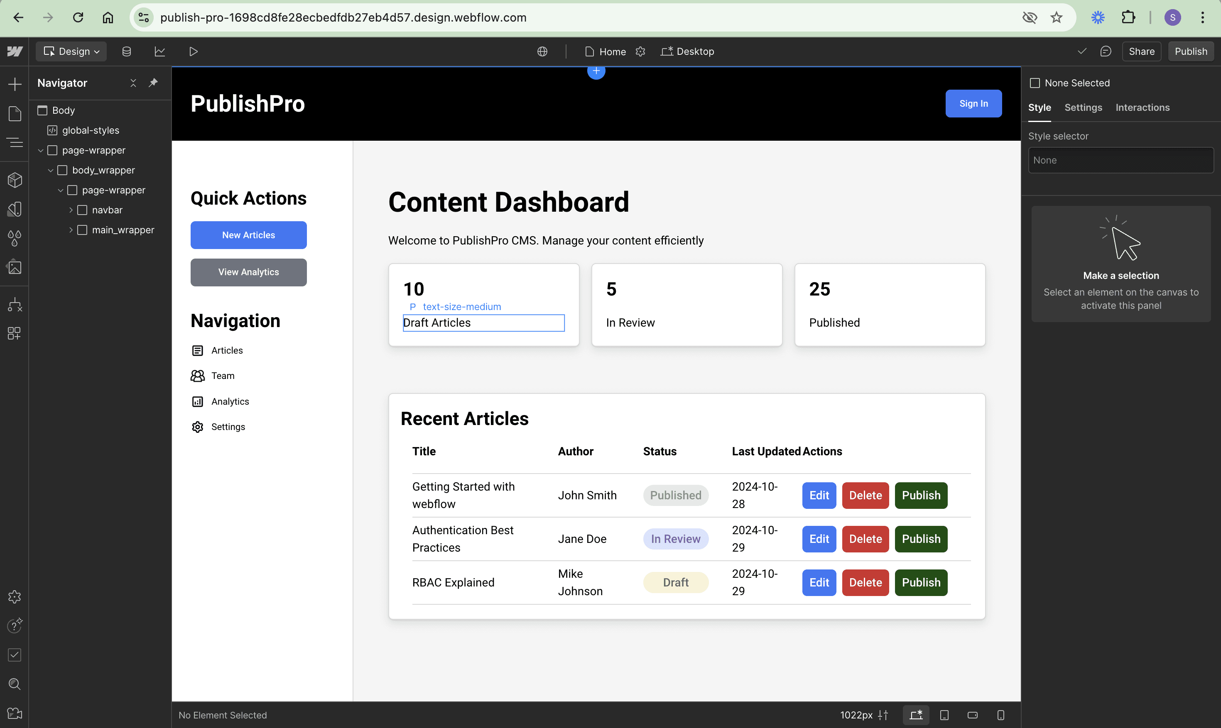Open the Components cube panel

coord(15,180)
